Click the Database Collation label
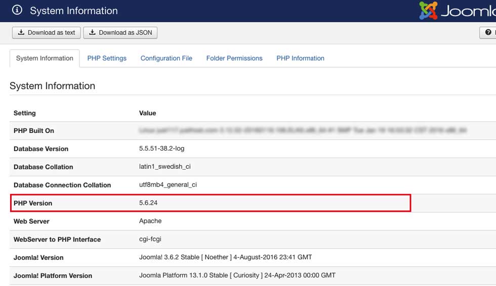This screenshot has width=496, height=286. click(x=44, y=167)
